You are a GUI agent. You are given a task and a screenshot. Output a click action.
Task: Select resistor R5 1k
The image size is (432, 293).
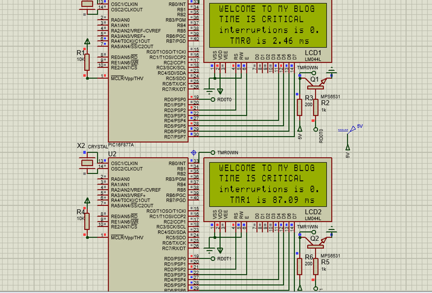click(316, 267)
